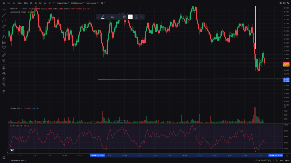Select the crosshair cursor tool
Screen dimensions: 291x163
click(x=4, y=10)
